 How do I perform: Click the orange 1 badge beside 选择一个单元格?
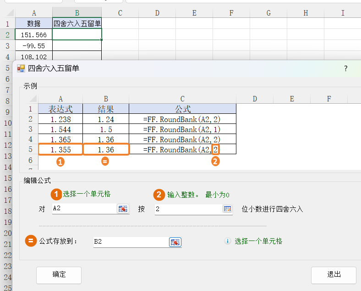[56, 195]
